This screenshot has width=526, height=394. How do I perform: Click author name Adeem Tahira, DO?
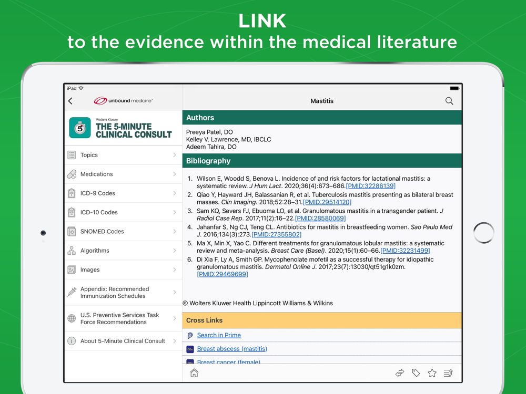[211, 147]
